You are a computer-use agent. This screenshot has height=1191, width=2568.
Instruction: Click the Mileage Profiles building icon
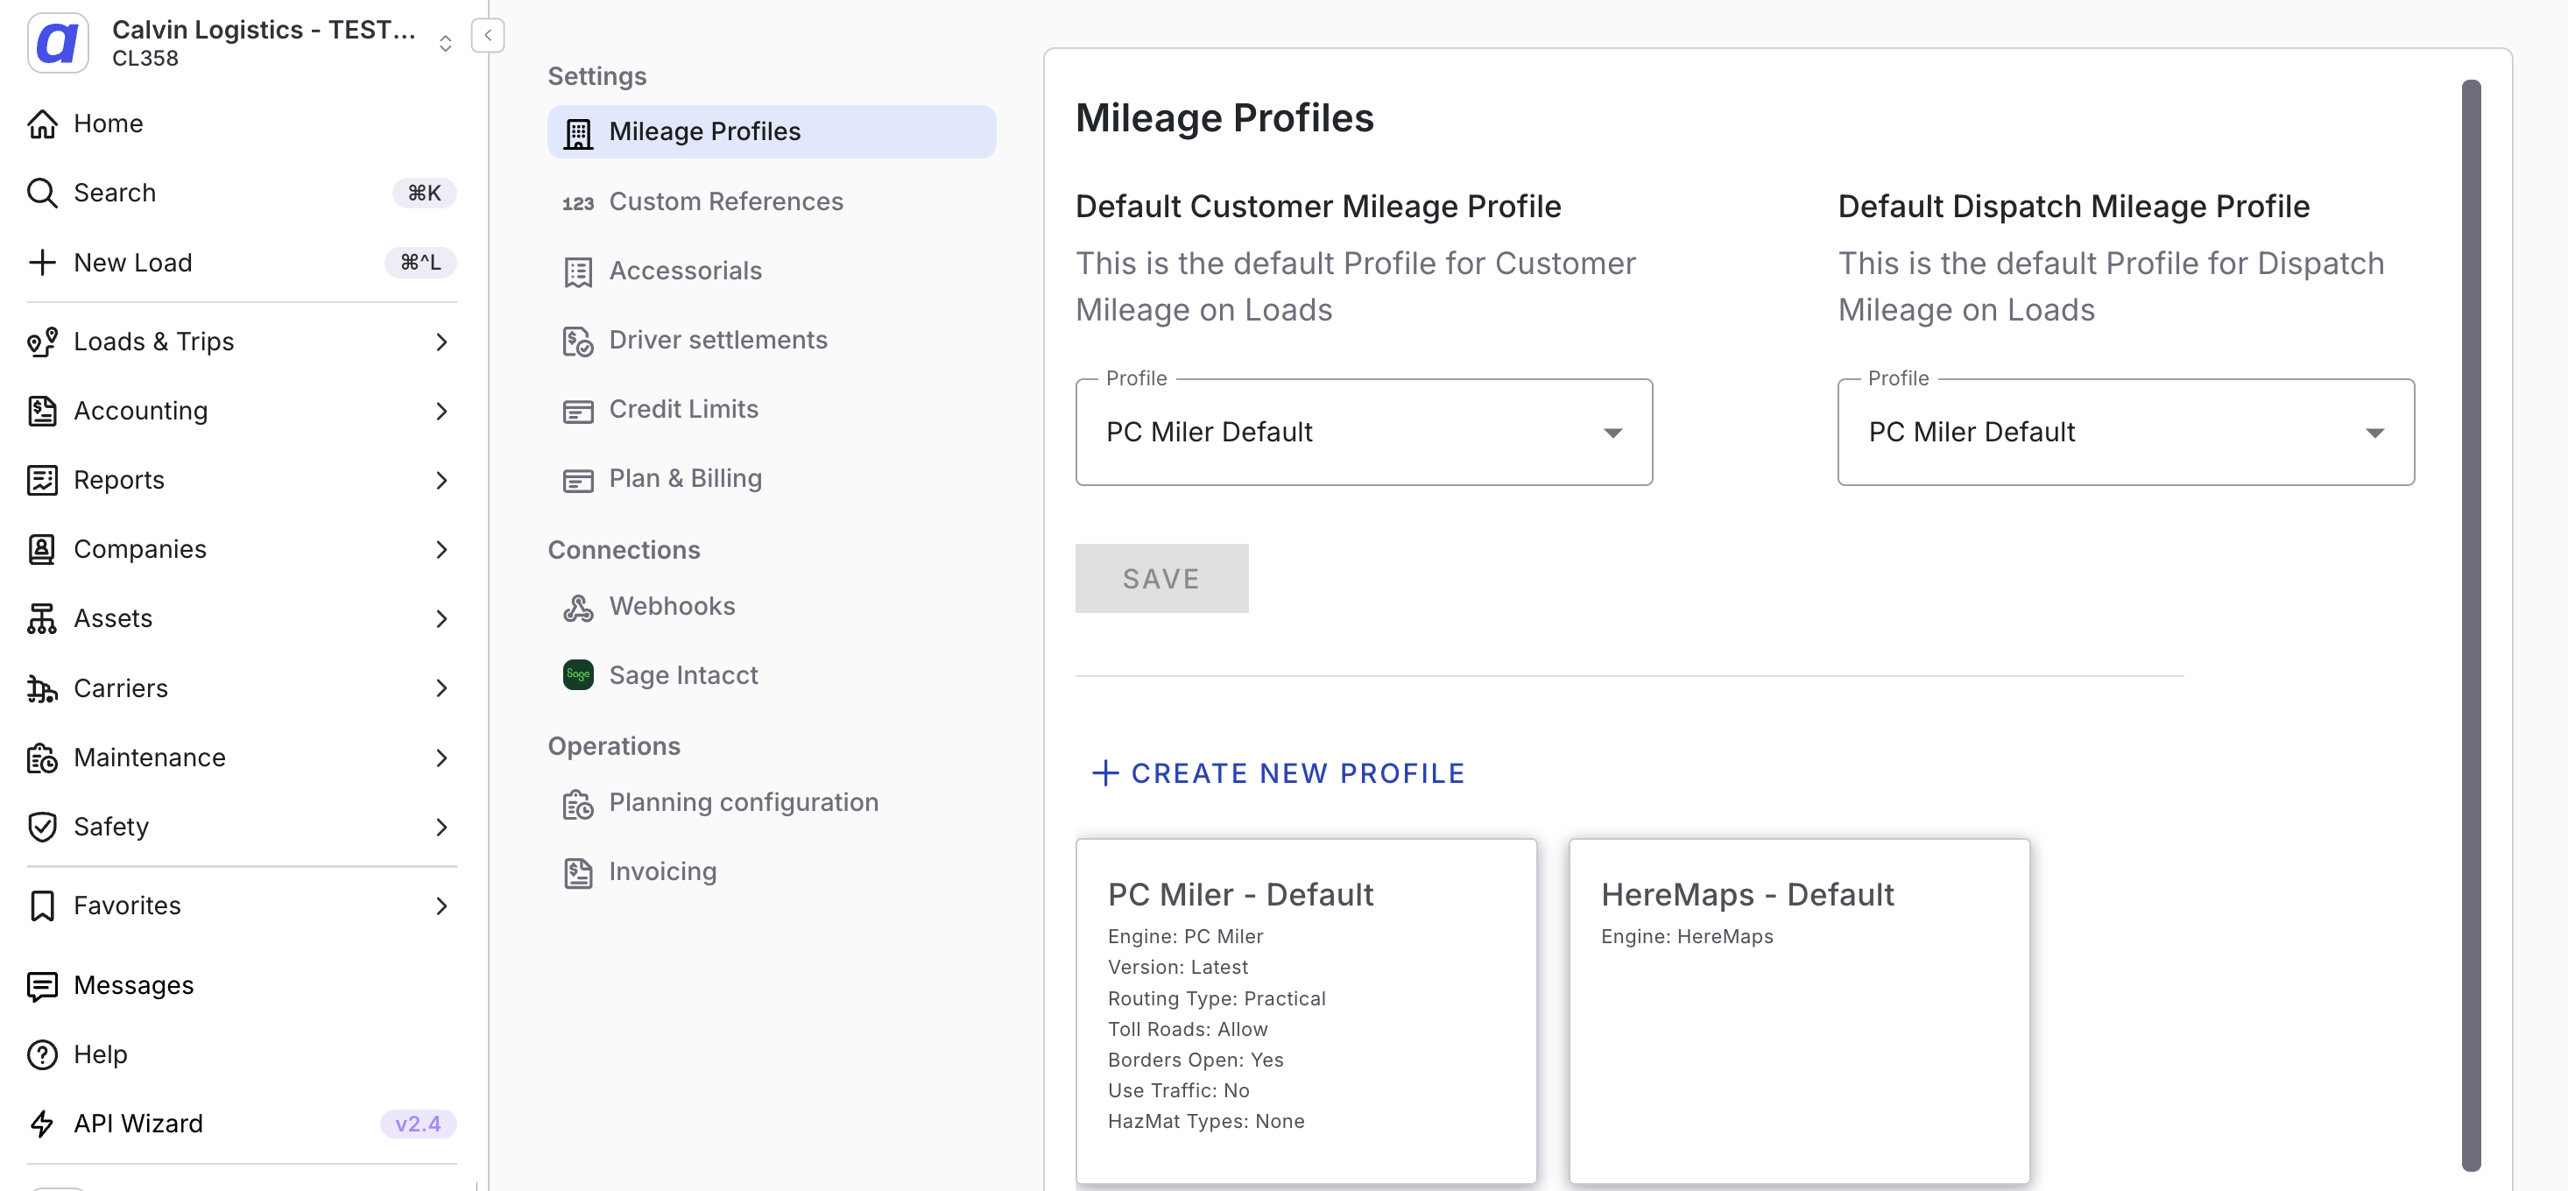(578, 132)
